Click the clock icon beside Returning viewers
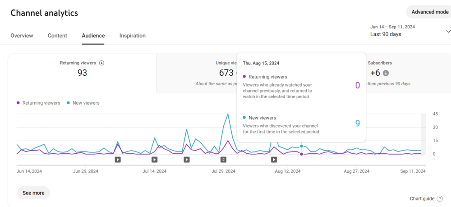This screenshot has width=451, height=207. (101, 63)
